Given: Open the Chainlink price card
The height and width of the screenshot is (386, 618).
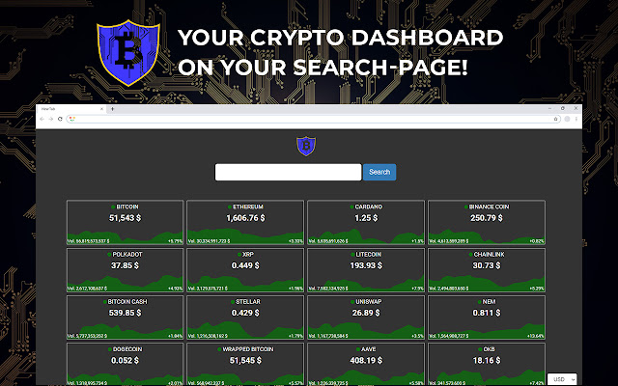Looking at the screenshot, I should (487, 270).
